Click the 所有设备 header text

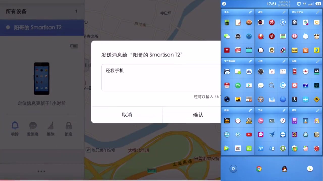(x=16, y=12)
